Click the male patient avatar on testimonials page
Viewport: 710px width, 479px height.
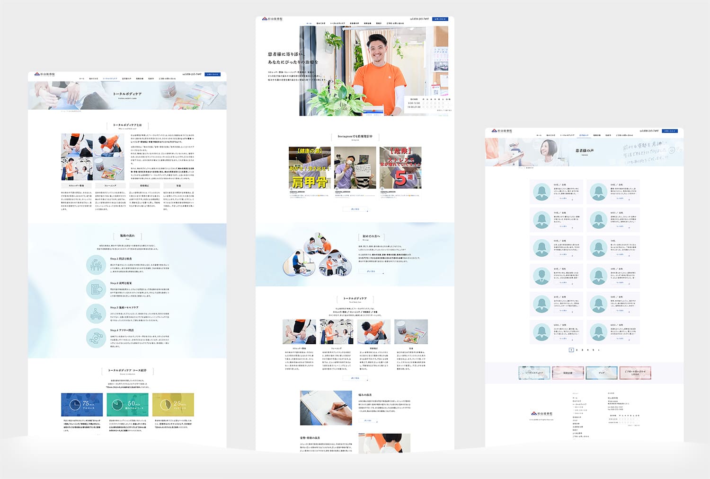(x=541, y=276)
